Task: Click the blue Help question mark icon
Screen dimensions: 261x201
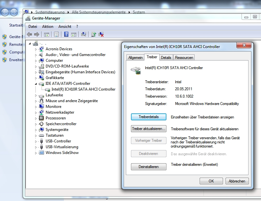Action: point(66,34)
